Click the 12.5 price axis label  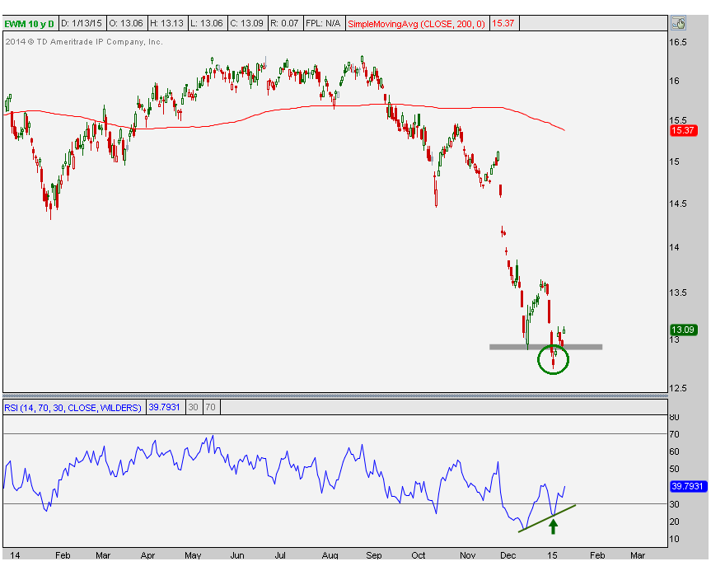pos(677,388)
